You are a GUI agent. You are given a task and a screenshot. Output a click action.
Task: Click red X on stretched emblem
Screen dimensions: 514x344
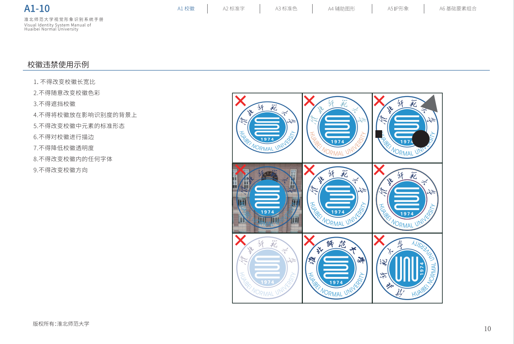click(240, 101)
